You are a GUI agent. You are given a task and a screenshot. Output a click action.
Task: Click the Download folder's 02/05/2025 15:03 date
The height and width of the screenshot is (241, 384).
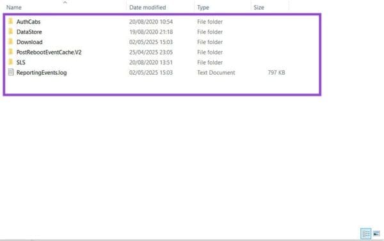coord(151,42)
